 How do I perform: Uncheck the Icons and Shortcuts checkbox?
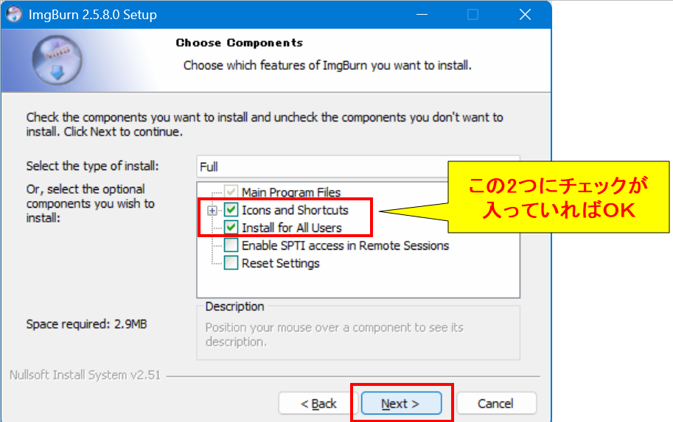[x=231, y=211]
